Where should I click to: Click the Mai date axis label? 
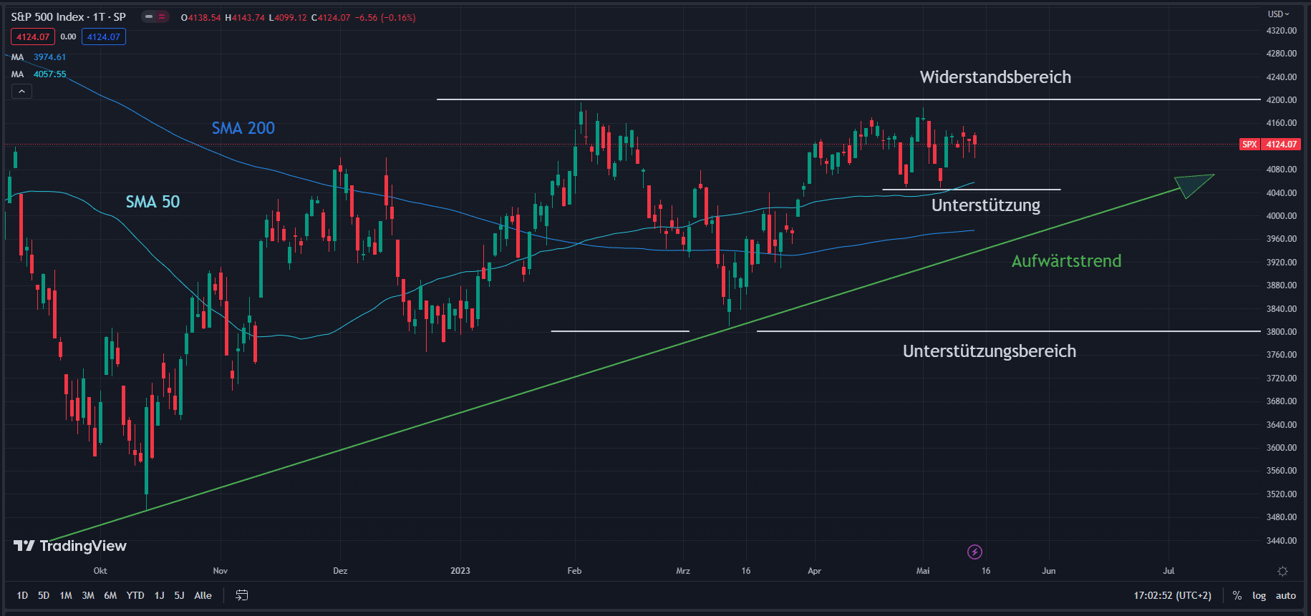pos(923,571)
